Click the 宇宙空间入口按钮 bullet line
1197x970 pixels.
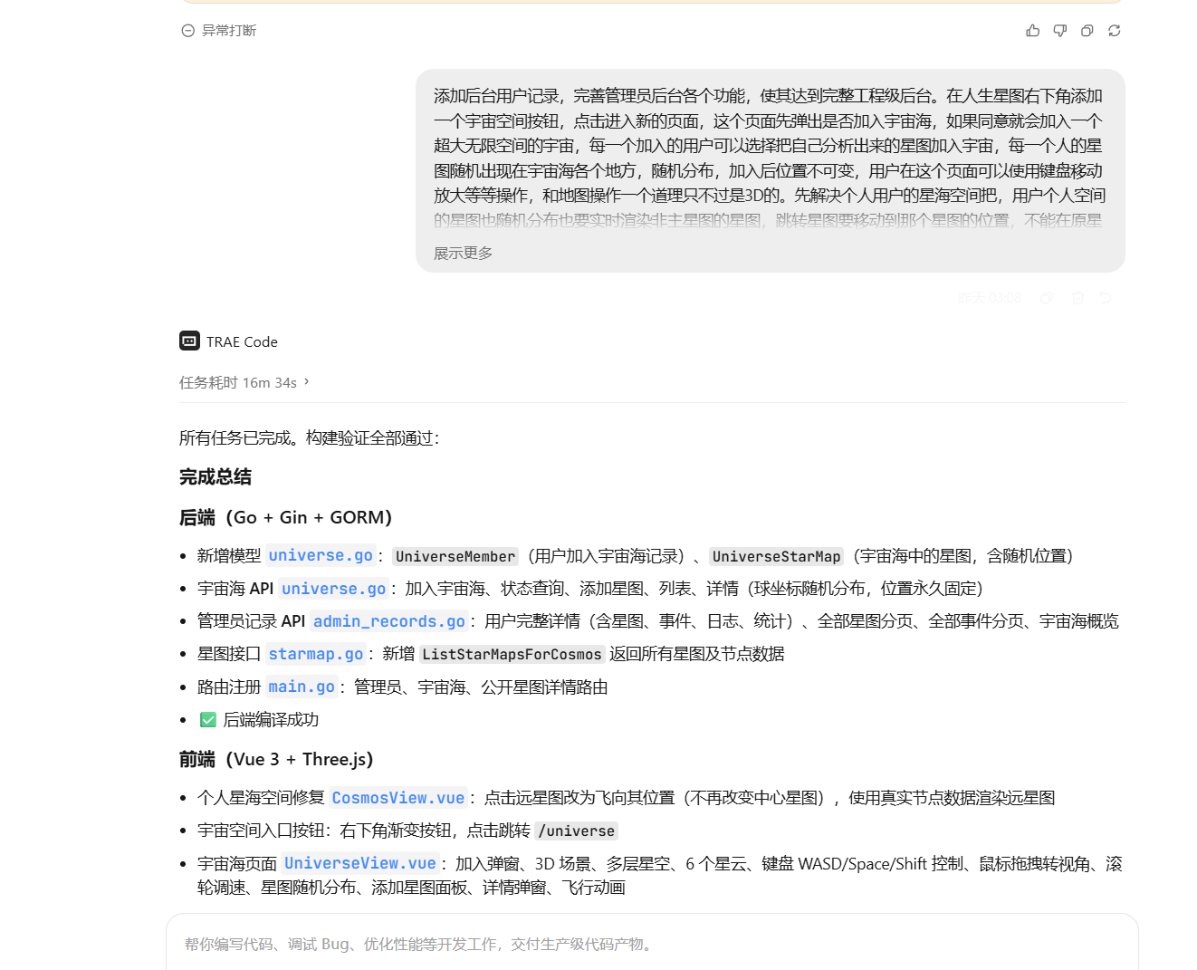click(x=407, y=831)
